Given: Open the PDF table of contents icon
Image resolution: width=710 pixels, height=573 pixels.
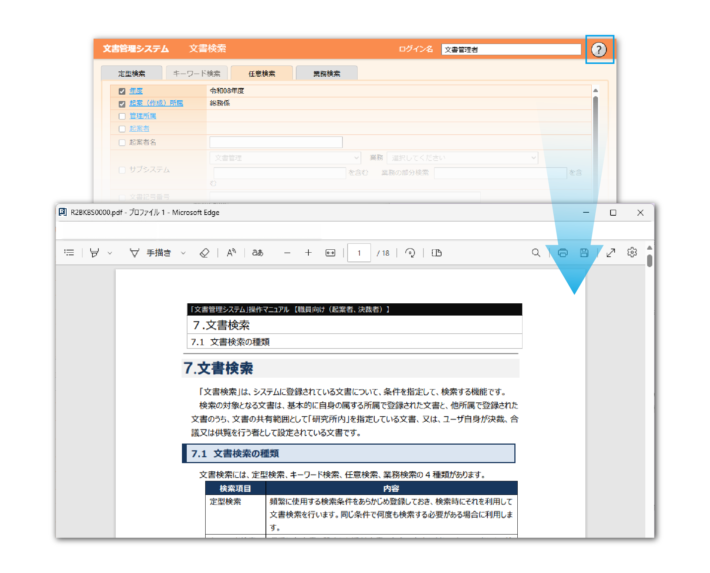Looking at the screenshot, I should click(x=69, y=253).
